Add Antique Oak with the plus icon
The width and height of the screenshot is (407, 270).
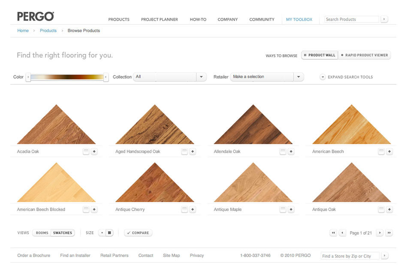[x=389, y=209]
